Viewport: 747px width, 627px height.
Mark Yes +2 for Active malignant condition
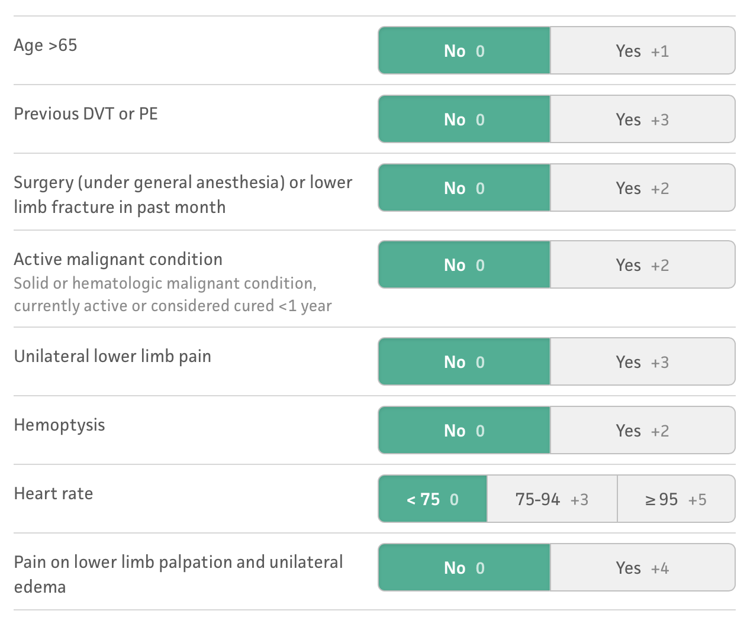click(642, 265)
